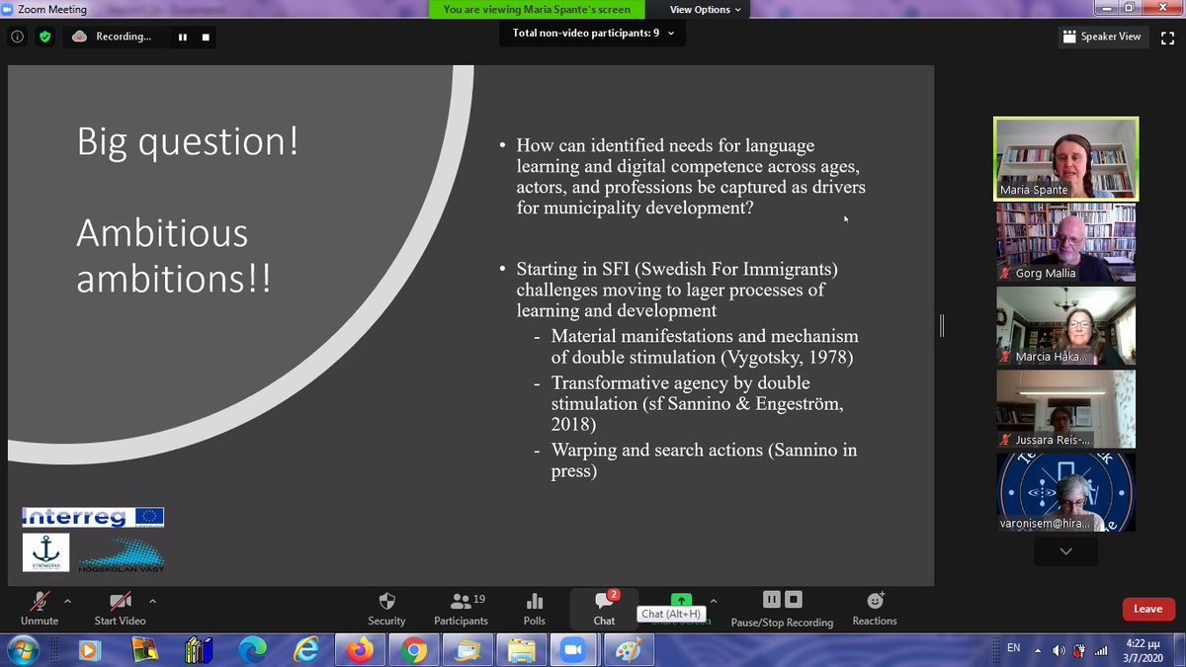Viewport: 1186px width, 667px height.
Task: Open the Polls button
Action: coord(535,608)
